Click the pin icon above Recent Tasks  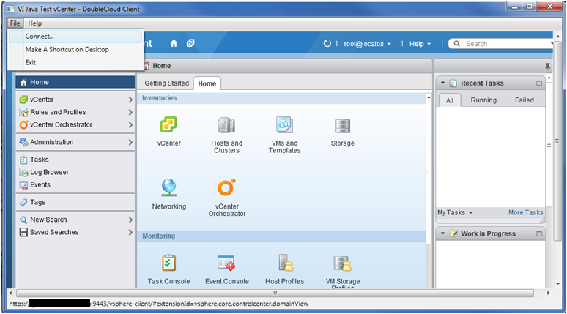coord(547,66)
